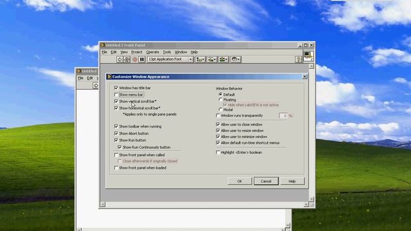Click the Run arrow in the Front Panel toolbar
Screen dimensions: 411x231
(x=119, y=60)
